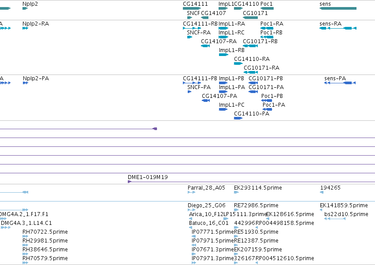Image resolution: width=375 pixels, height=265 pixels.
Task: Select the CG14111-RB transcript label
Action: click(x=200, y=24)
